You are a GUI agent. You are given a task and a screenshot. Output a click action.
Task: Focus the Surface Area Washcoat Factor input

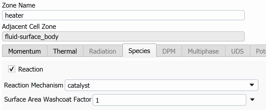click(169, 100)
